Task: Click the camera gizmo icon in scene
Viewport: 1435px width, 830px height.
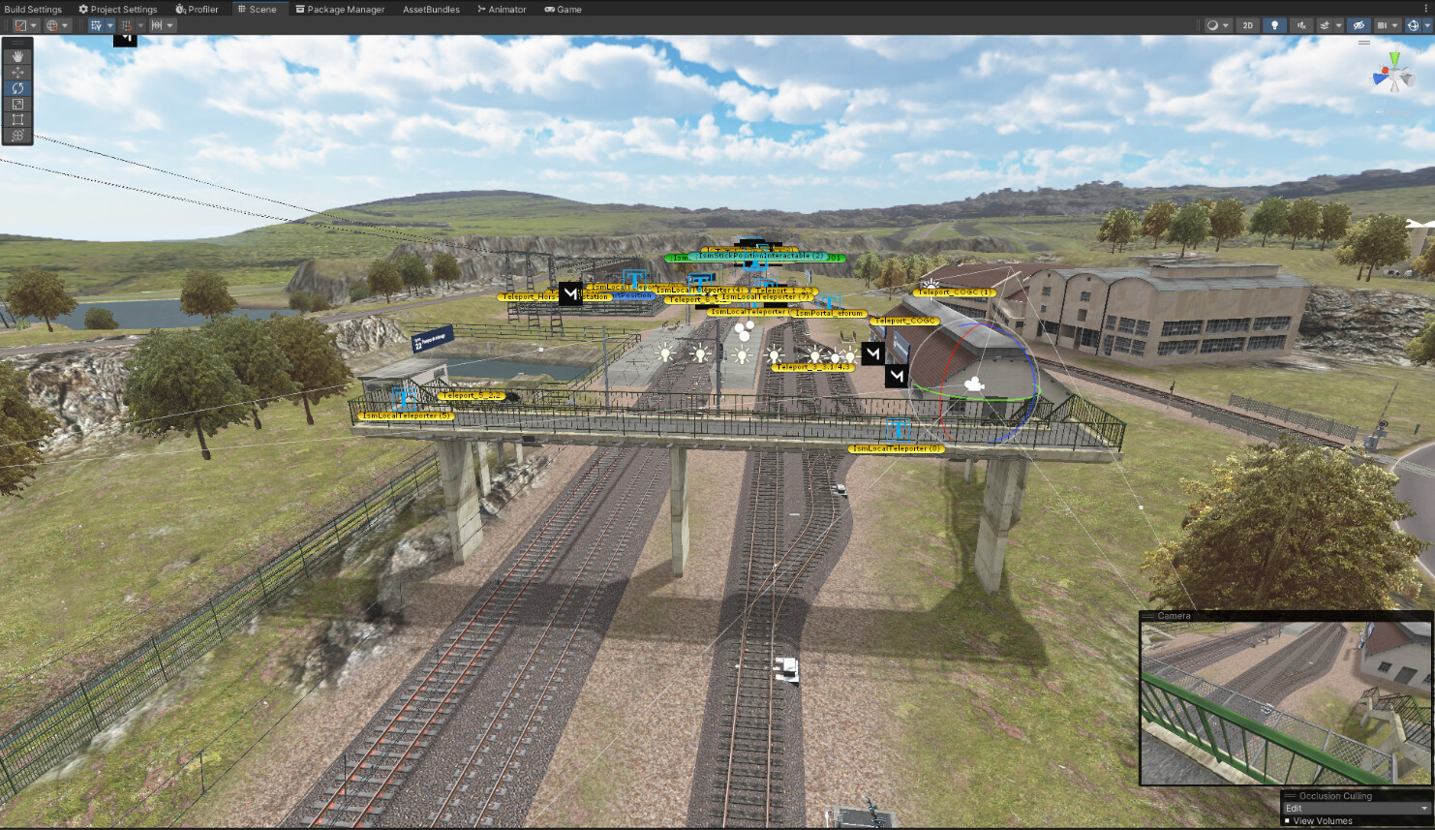Action: (973, 384)
